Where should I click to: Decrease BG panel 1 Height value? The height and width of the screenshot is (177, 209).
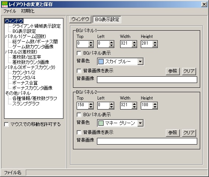pos(155,46)
